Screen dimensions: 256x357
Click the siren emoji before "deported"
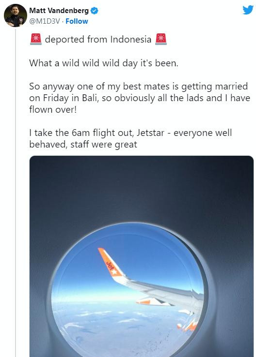(x=36, y=39)
